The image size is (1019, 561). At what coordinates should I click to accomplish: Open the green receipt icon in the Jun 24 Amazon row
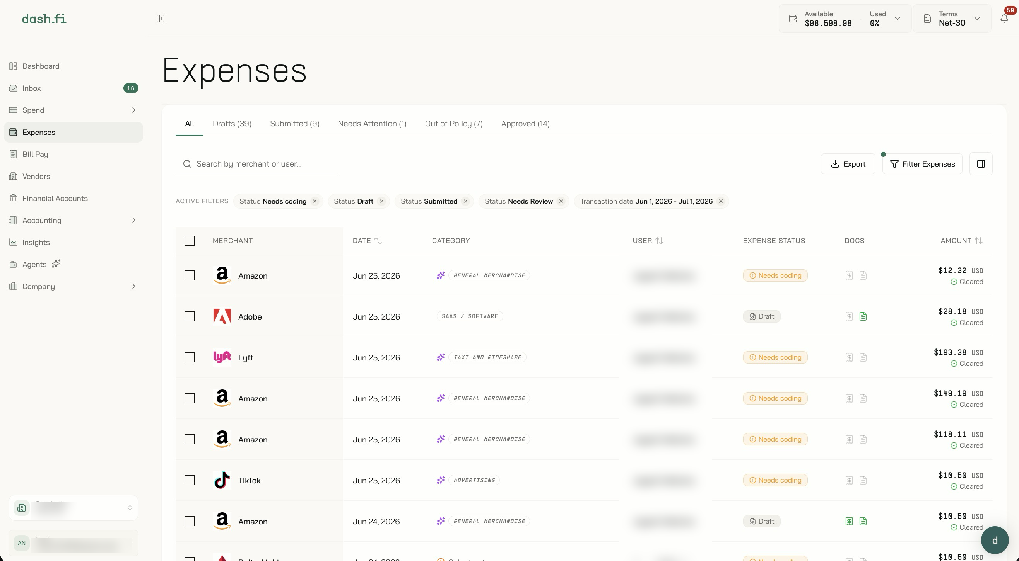pyautogui.click(x=849, y=522)
